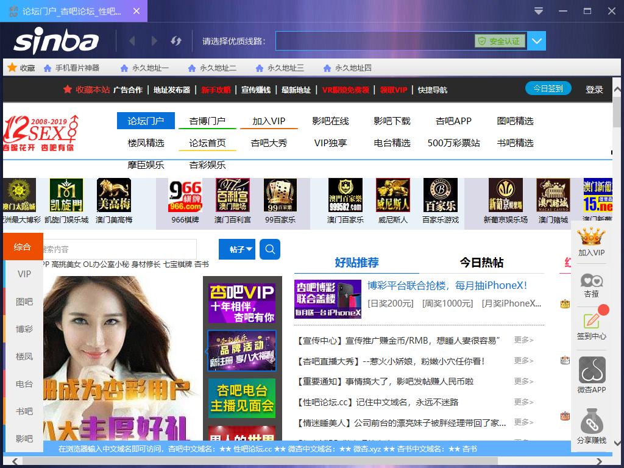Screen dimensions: 624x468
Task: Click 更多> beside 宣传中心 post
Action: [523, 340]
